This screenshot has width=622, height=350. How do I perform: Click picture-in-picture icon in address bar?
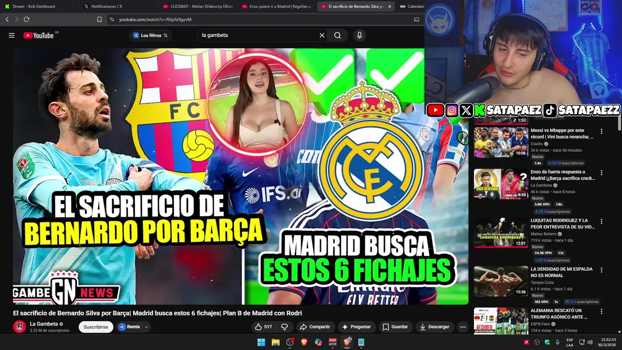point(416,19)
